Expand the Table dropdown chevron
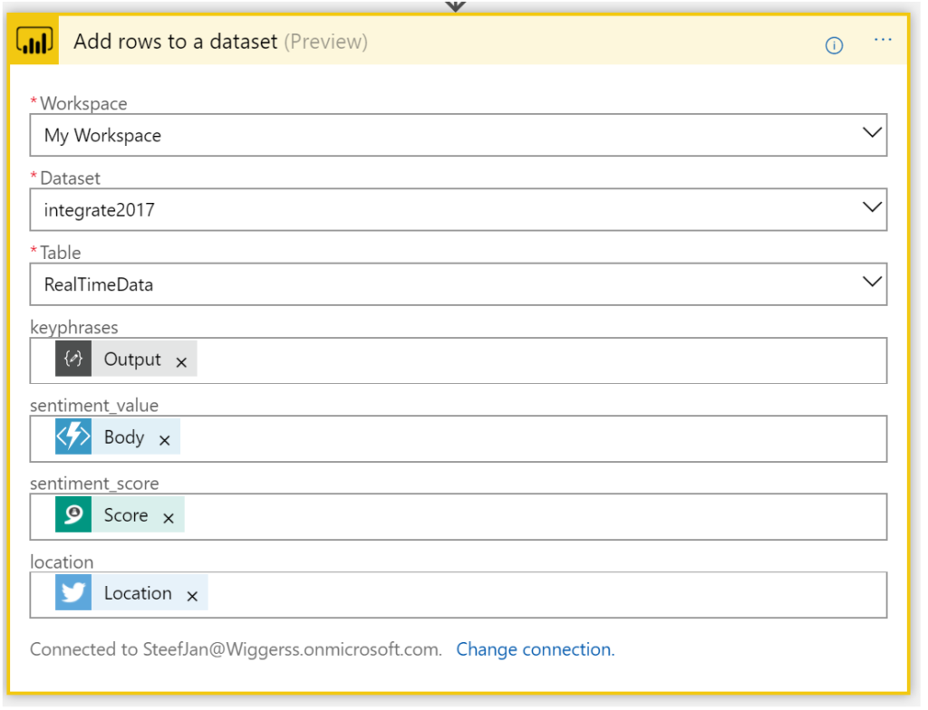928x710 pixels. tap(872, 282)
